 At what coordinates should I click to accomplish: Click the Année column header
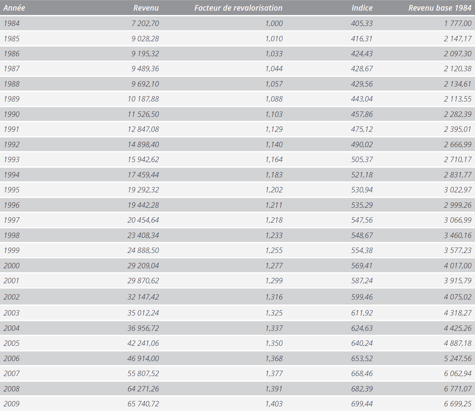[x=14, y=8]
